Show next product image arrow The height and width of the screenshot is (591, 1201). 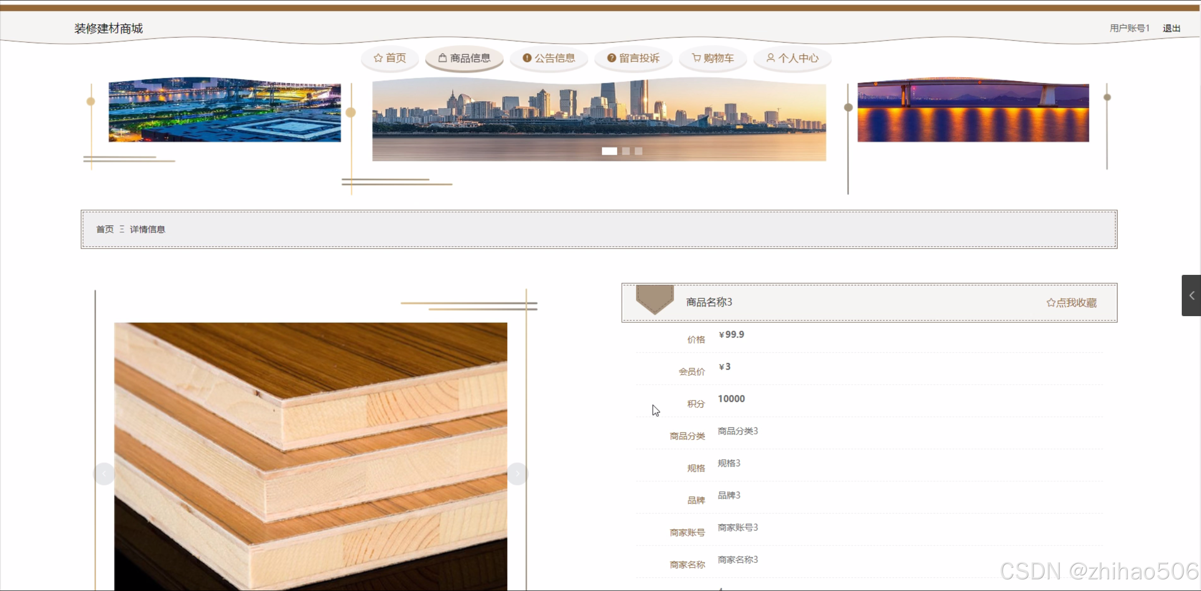(517, 474)
